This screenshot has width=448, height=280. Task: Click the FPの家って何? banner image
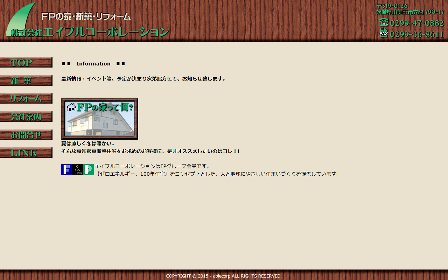click(100, 119)
